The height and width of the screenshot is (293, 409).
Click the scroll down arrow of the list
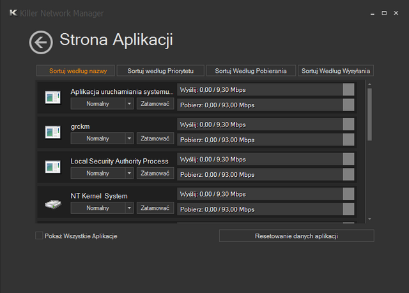(369, 219)
